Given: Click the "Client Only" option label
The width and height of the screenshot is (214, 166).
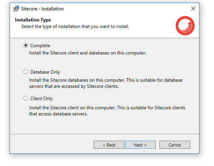Looking at the screenshot, I should click(41, 99).
